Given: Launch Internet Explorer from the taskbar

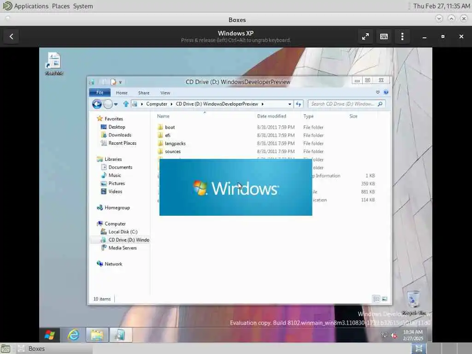Looking at the screenshot, I should [x=73, y=335].
